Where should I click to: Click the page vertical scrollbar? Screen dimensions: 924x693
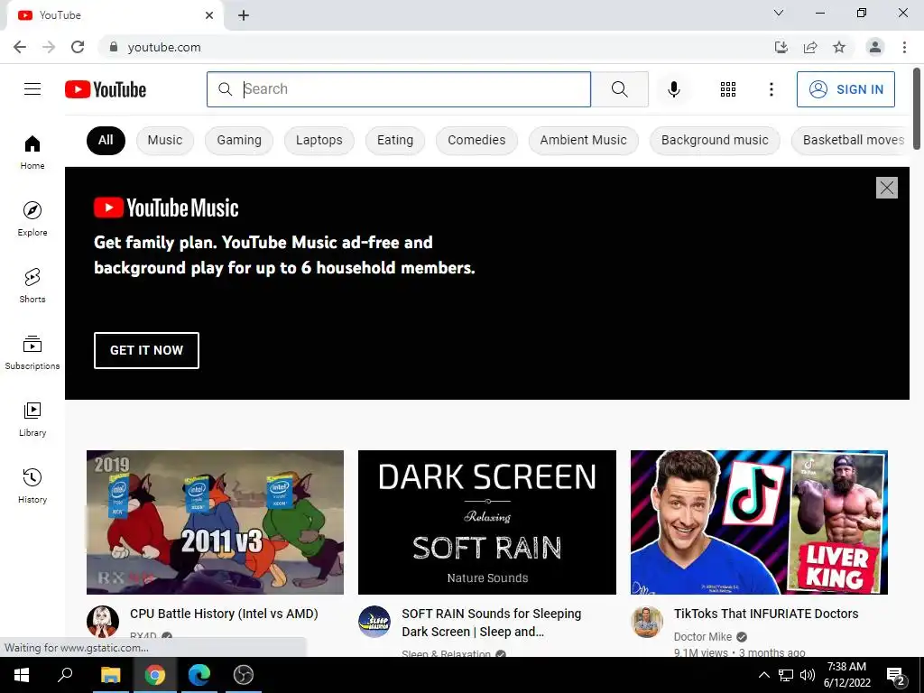[917, 108]
